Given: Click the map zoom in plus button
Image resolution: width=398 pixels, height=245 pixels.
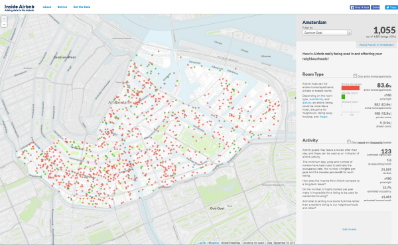Looking at the screenshot, I should (x=4, y=19).
